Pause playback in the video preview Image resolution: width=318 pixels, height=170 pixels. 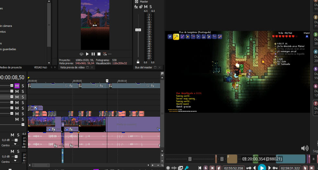pos(93,54)
